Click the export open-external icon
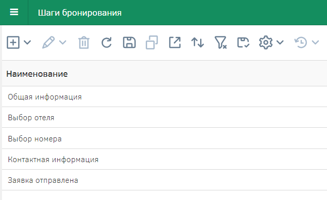The height and width of the screenshot is (200, 327). 175,42
